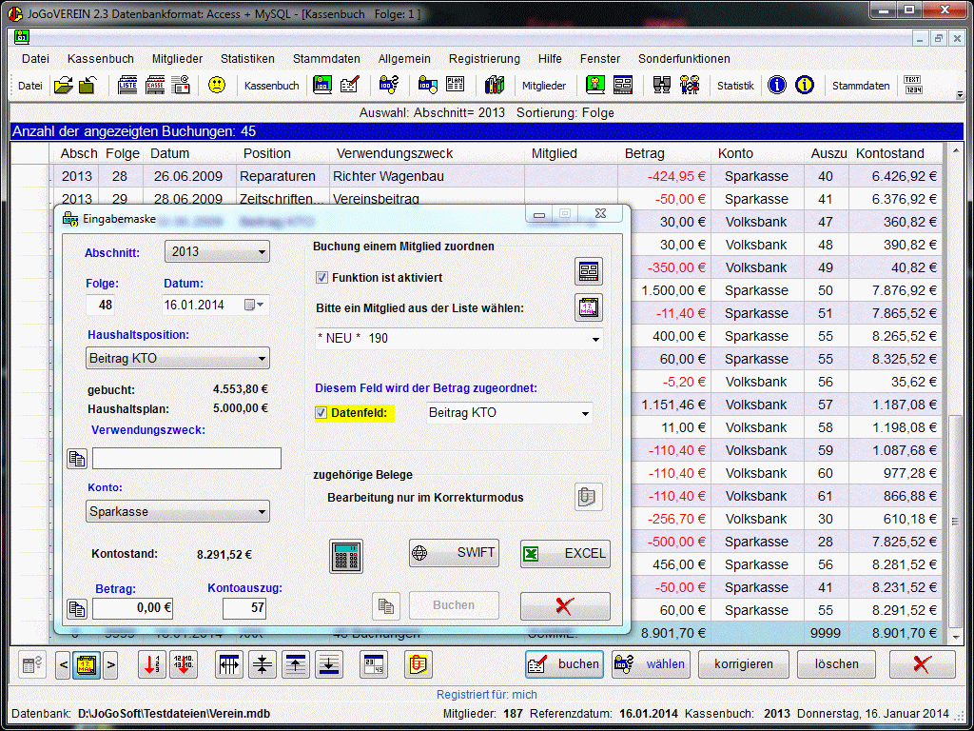Click the PLAN icon in the toolbar
Viewport: 974px width, 731px height.
[x=456, y=85]
